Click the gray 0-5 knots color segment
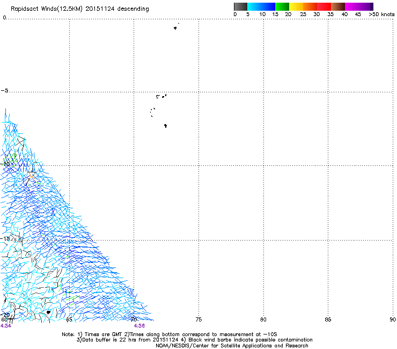The height and width of the screenshot is (349, 397). (240, 6)
